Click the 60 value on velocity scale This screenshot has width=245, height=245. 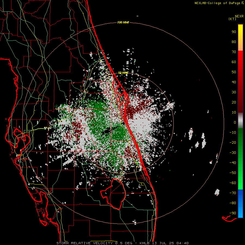click(x=234, y=62)
